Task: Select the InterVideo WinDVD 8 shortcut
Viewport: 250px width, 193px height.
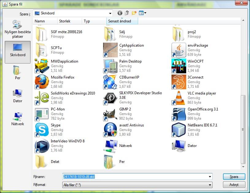Action: [x=60, y=146]
